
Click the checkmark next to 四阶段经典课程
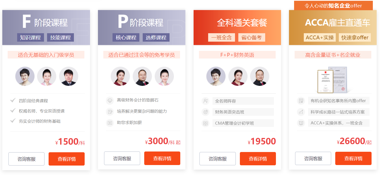[x=13, y=100]
